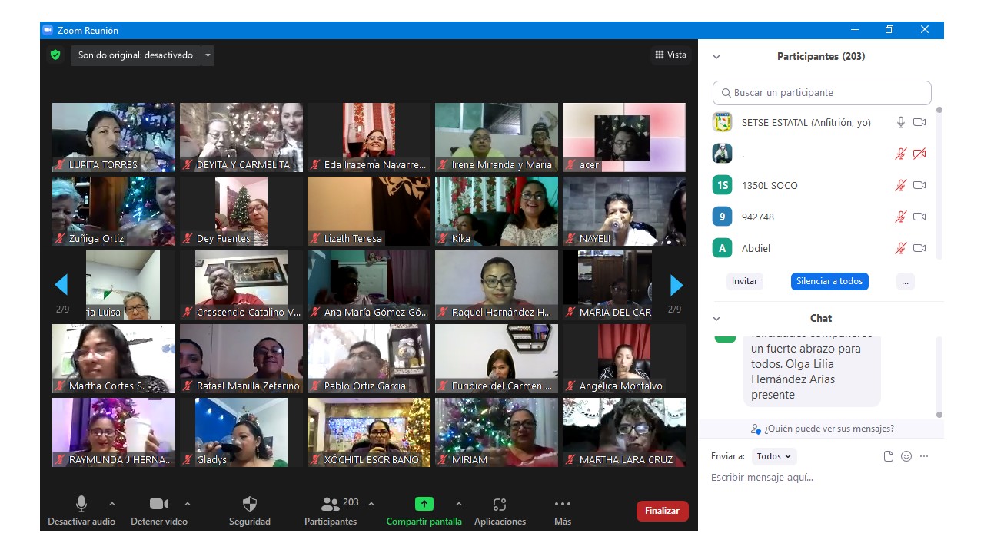This screenshot has height=553, width=984.
Task: Click muted microphone icon for 942748
Action: [901, 217]
